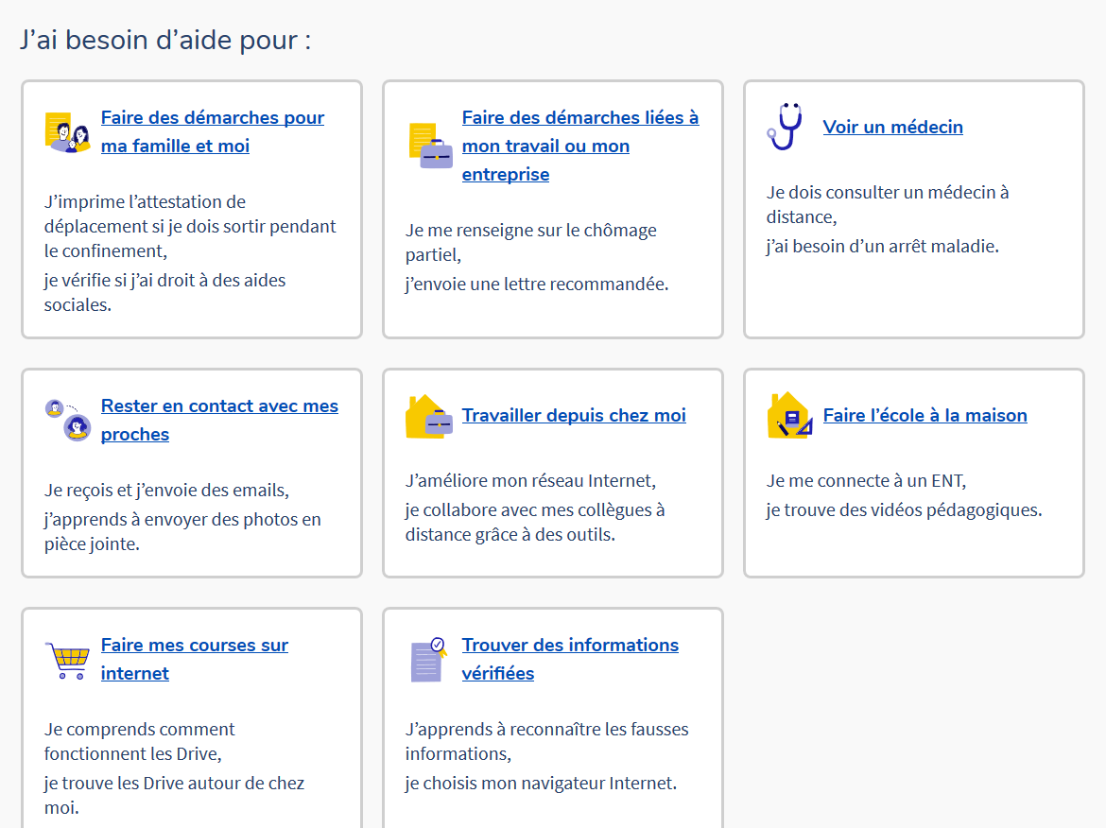Click the heading 'J'ai besoin d'aide pour :'

[165, 41]
